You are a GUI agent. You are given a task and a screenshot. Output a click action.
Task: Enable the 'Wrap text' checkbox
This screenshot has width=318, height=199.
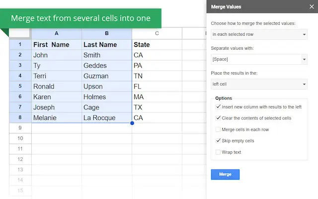pos(218,152)
